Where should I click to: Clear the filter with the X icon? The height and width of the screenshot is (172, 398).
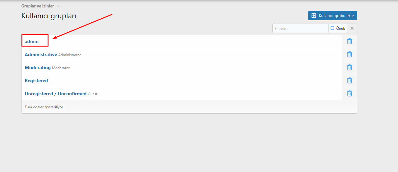click(x=352, y=28)
